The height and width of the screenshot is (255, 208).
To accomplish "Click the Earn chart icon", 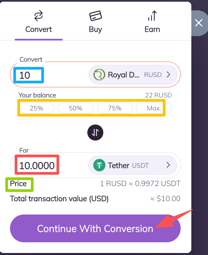I will click(x=152, y=16).
